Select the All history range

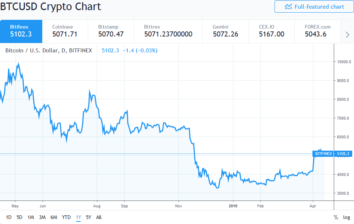99,217
